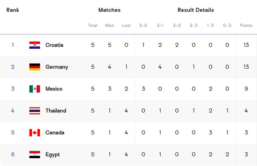Click the Canada flag icon
Image resolution: width=257 pixels, height=166 pixels.
(x=35, y=133)
